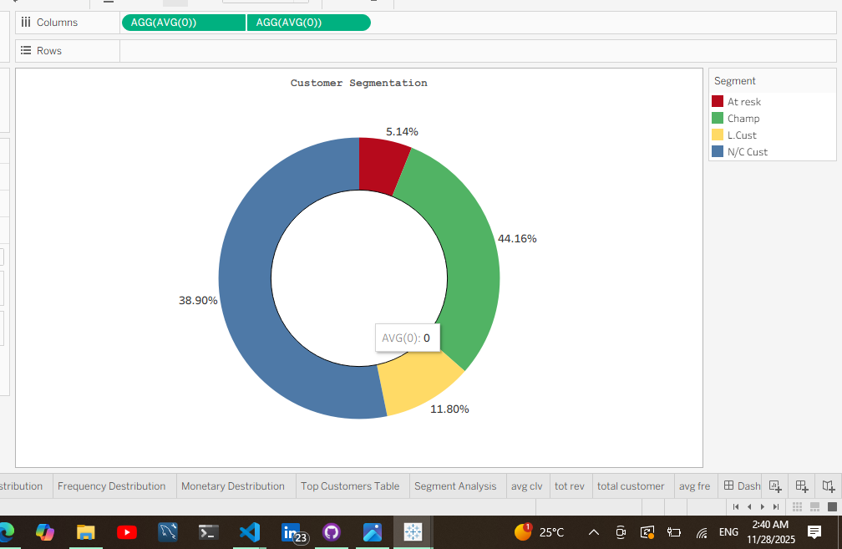Navigate to the first sheet

737,506
